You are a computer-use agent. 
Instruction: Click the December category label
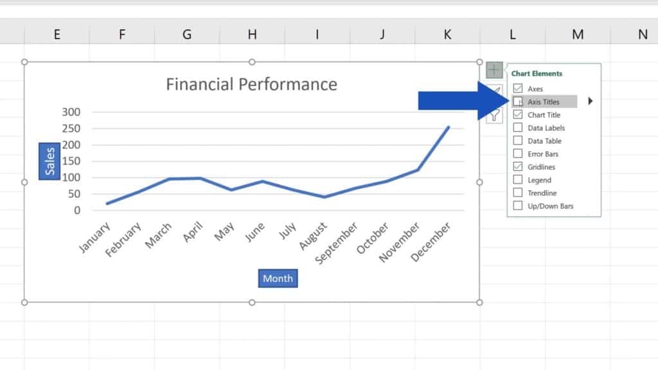click(x=433, y=238)
